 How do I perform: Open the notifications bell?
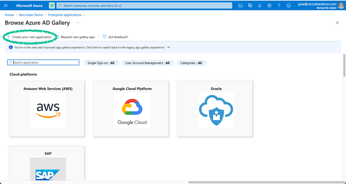259,5
